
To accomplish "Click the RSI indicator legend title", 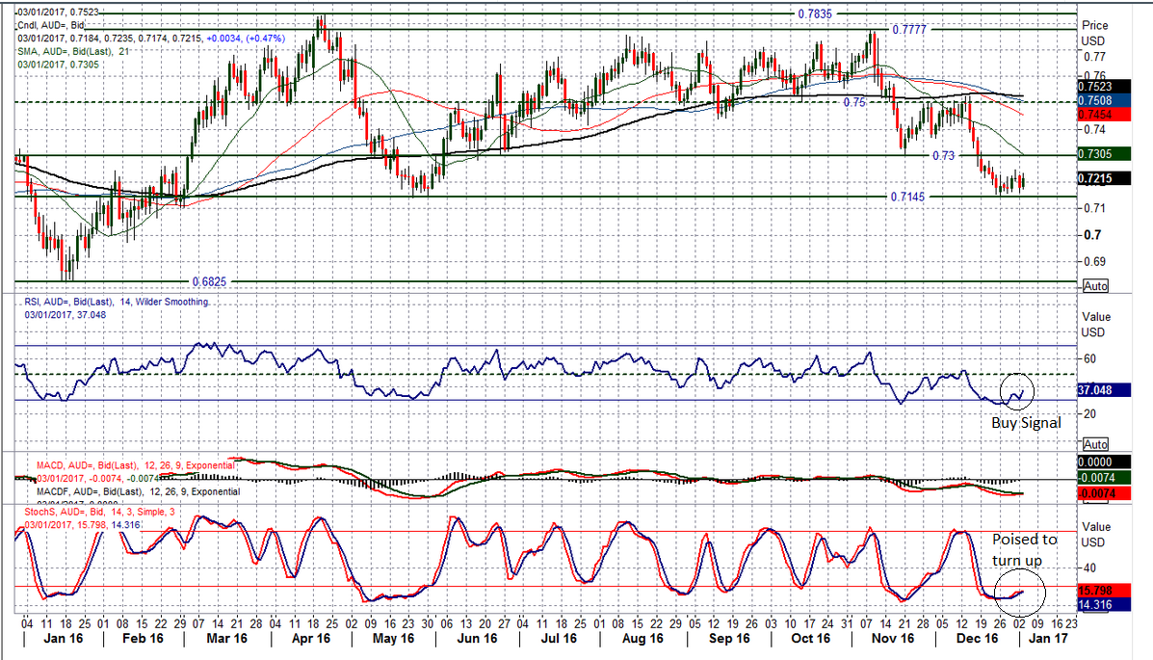I will 118,302.
